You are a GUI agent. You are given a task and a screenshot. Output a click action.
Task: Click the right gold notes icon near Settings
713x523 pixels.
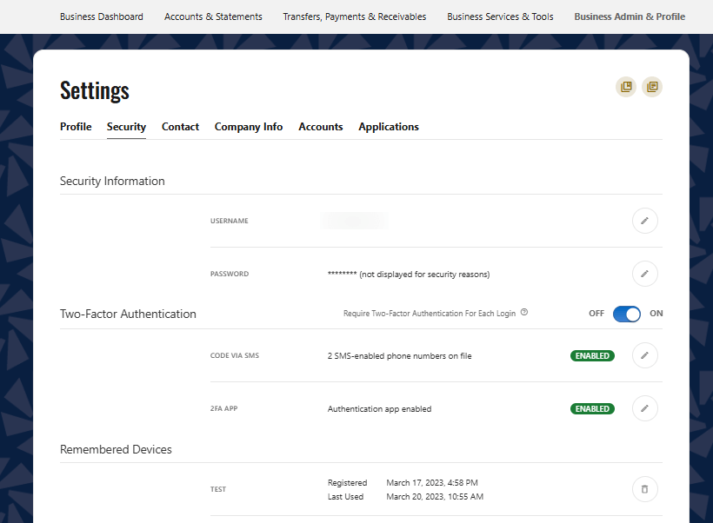pyautogui.click(x=652, y=87)
